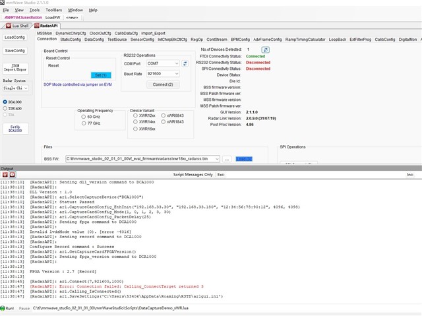Viewport: 422px width, 316px height.
Task: Click the LoadConfig button
Action: (x=15, y=38)
